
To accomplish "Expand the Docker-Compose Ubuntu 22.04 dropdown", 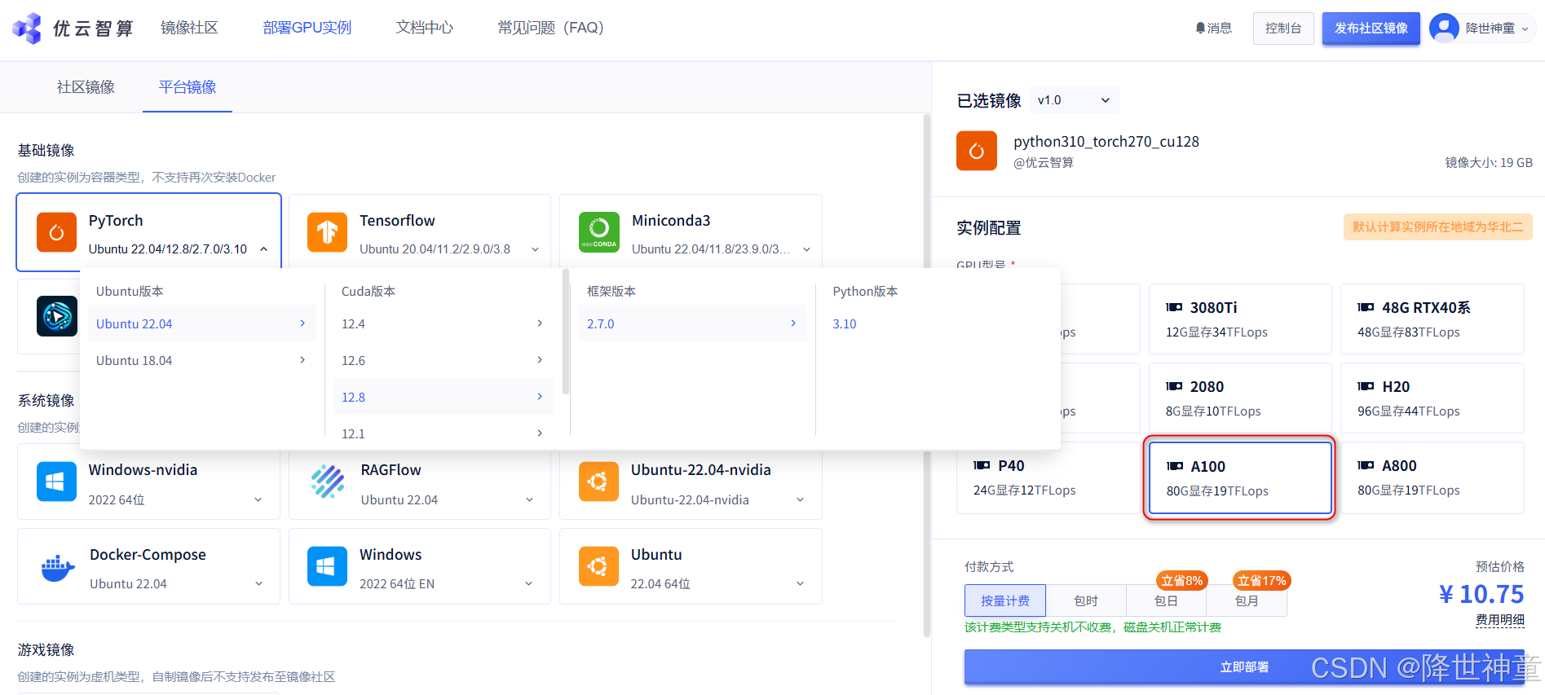I will pos(258,583).
